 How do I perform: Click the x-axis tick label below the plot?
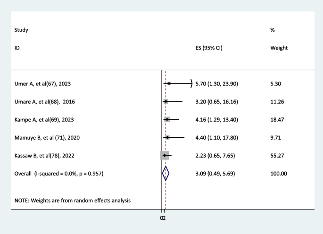(163, 217)
